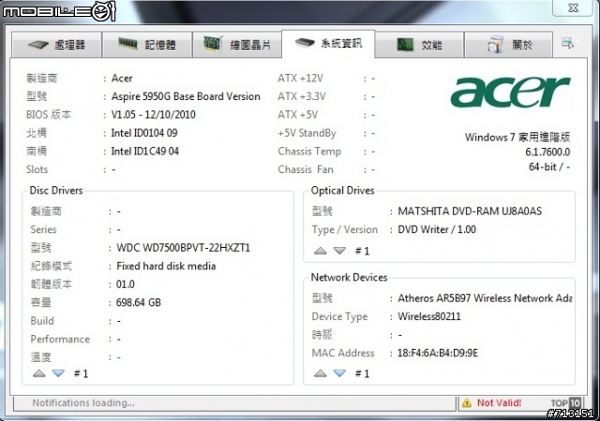Open the 處理器 processor tab
The width and height of the screenshot is (600, 421).
[56, 45]
